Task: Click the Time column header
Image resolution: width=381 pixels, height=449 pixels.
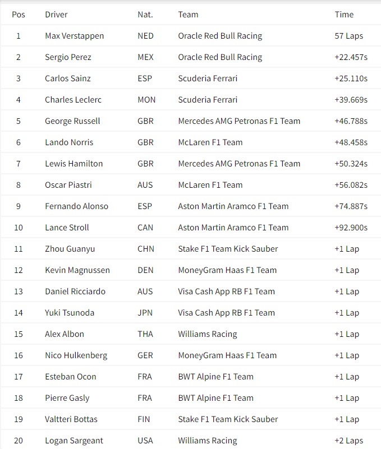Action: click(x=344, y=15)
